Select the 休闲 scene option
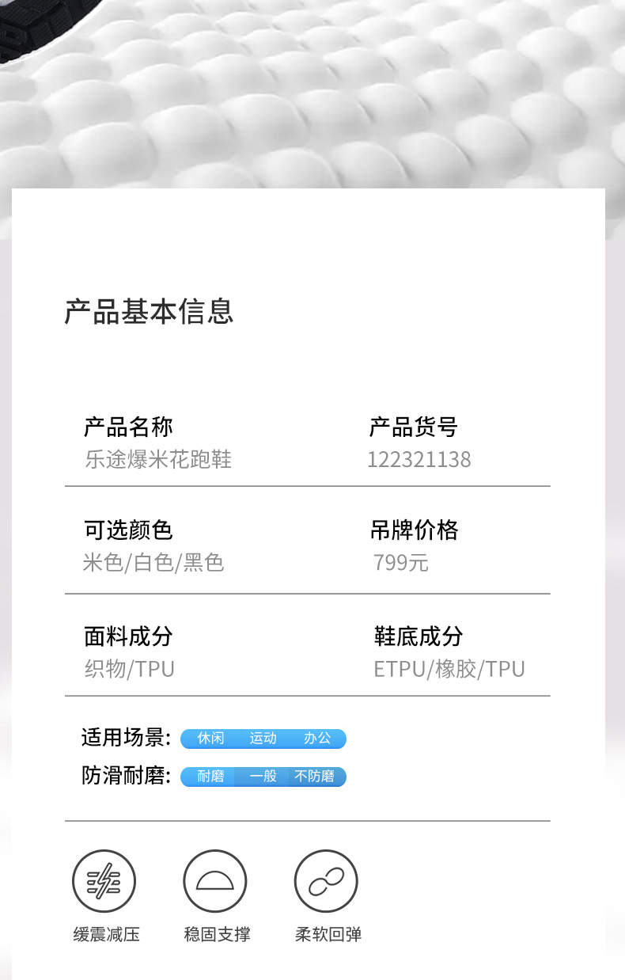 click(x=211, y=739)
